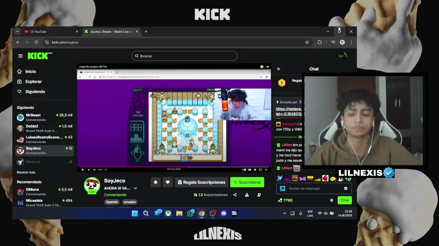Click the address bar URL
This screenshot has height=246, width=439.
point(65,42)
